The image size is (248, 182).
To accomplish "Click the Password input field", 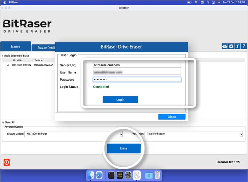I will pos(137,79).
